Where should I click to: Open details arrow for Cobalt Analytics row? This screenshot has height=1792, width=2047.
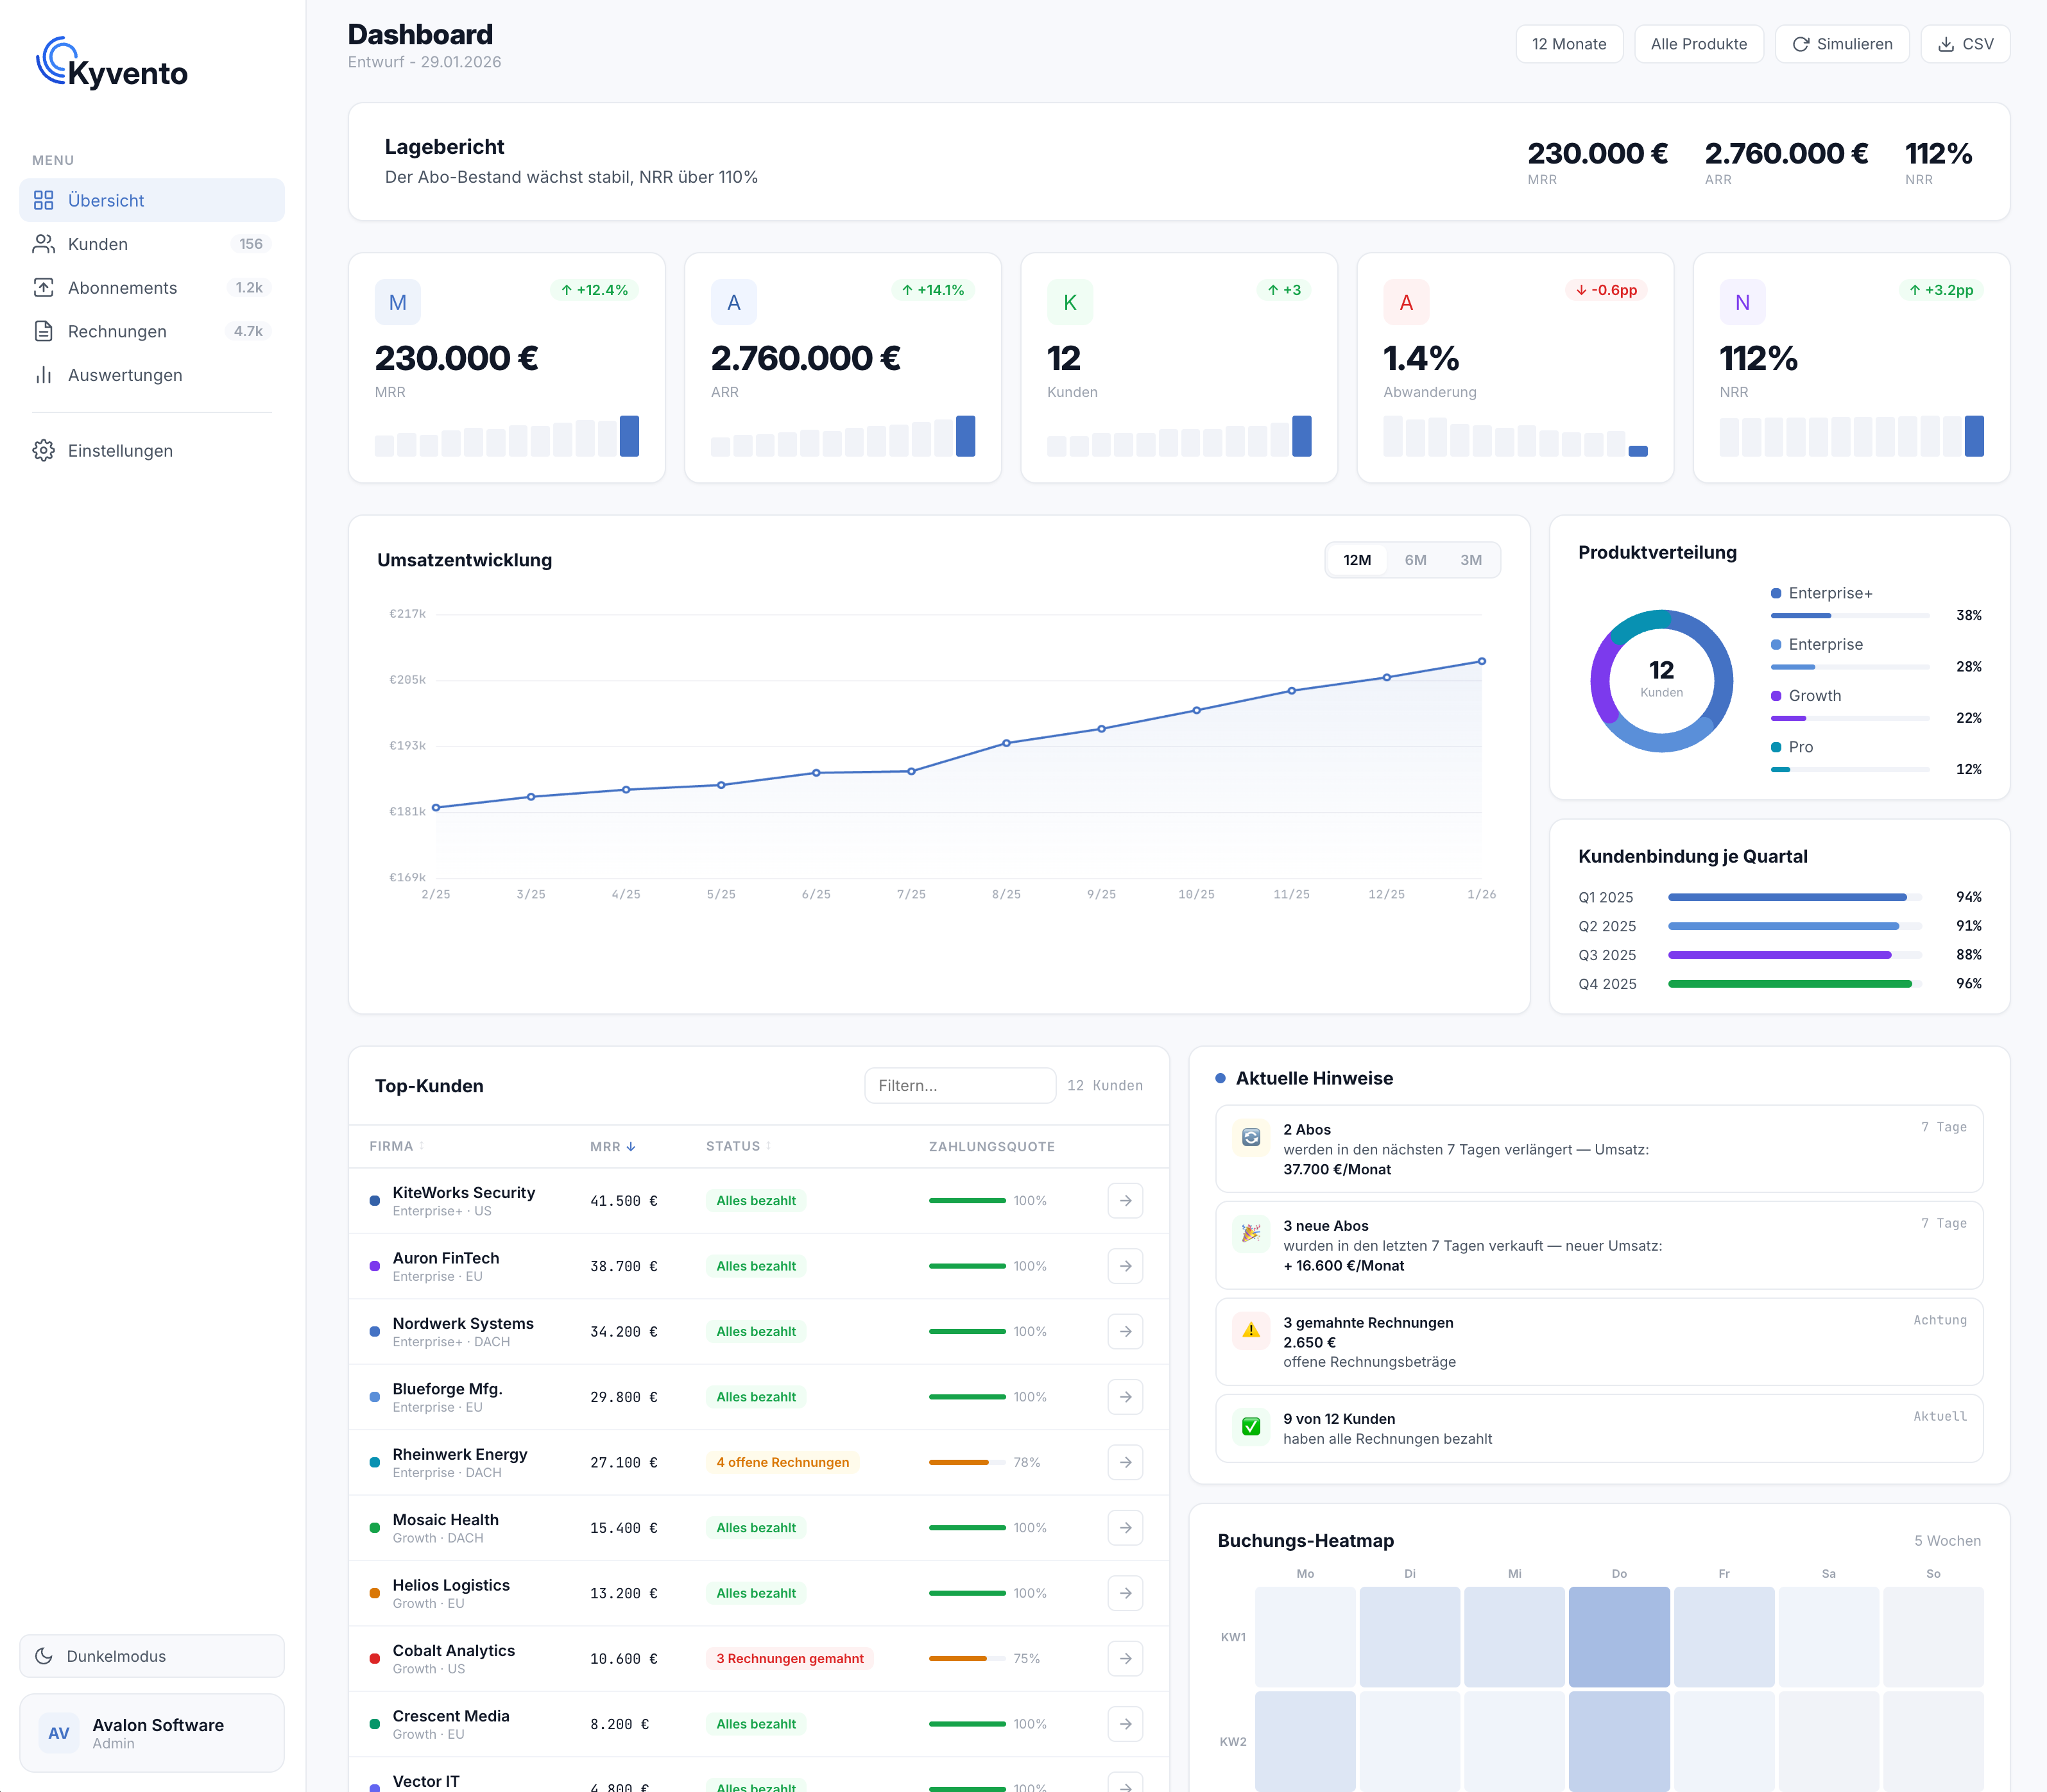click(1124, 1658)
